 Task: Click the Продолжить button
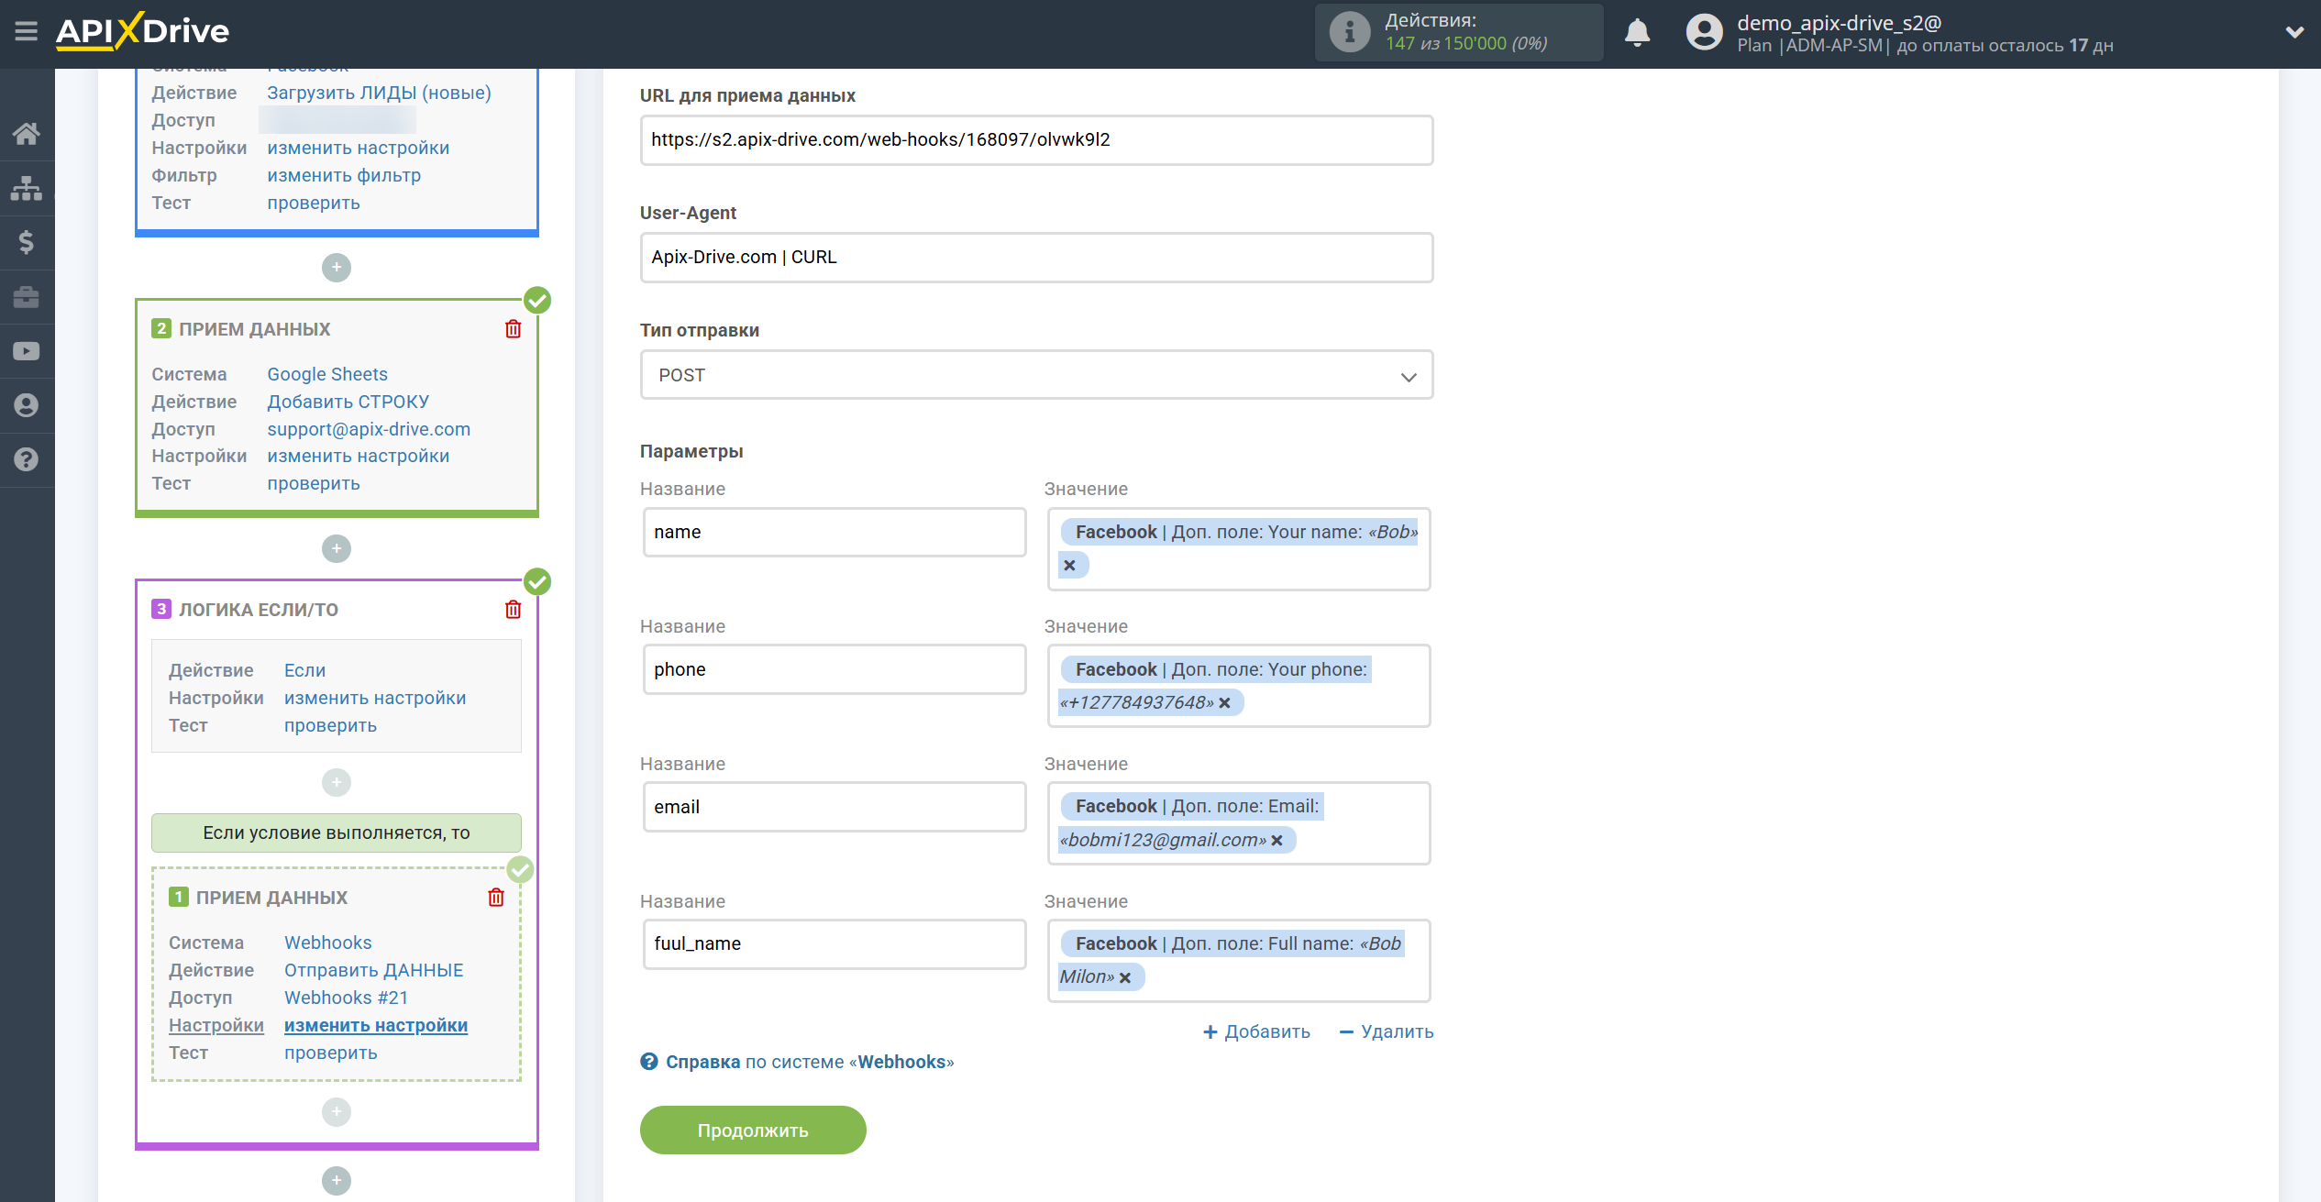pos(753,1130)
